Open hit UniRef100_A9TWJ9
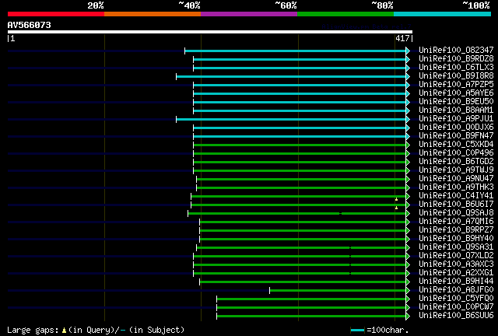 [x=456, y=170]
